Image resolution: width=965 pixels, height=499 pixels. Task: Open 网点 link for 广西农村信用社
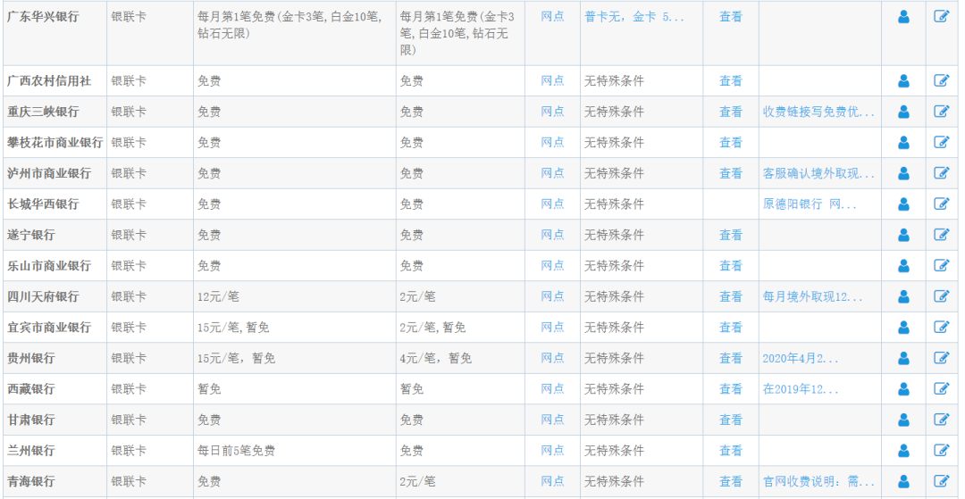(x=552, y=80)
